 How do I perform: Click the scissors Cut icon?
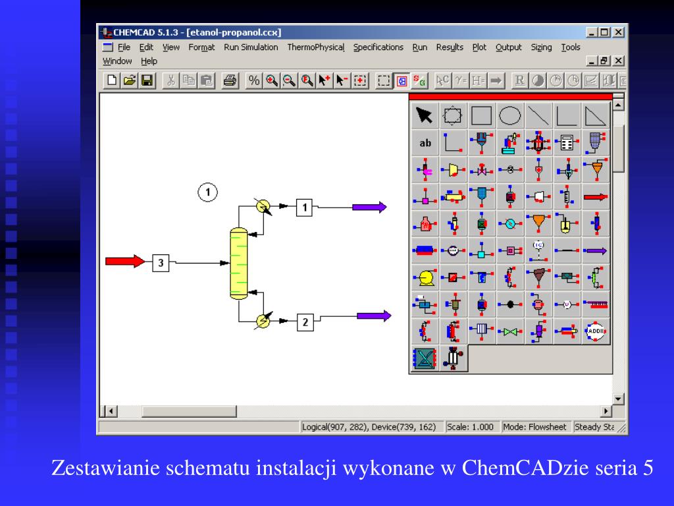click(170, 80)
